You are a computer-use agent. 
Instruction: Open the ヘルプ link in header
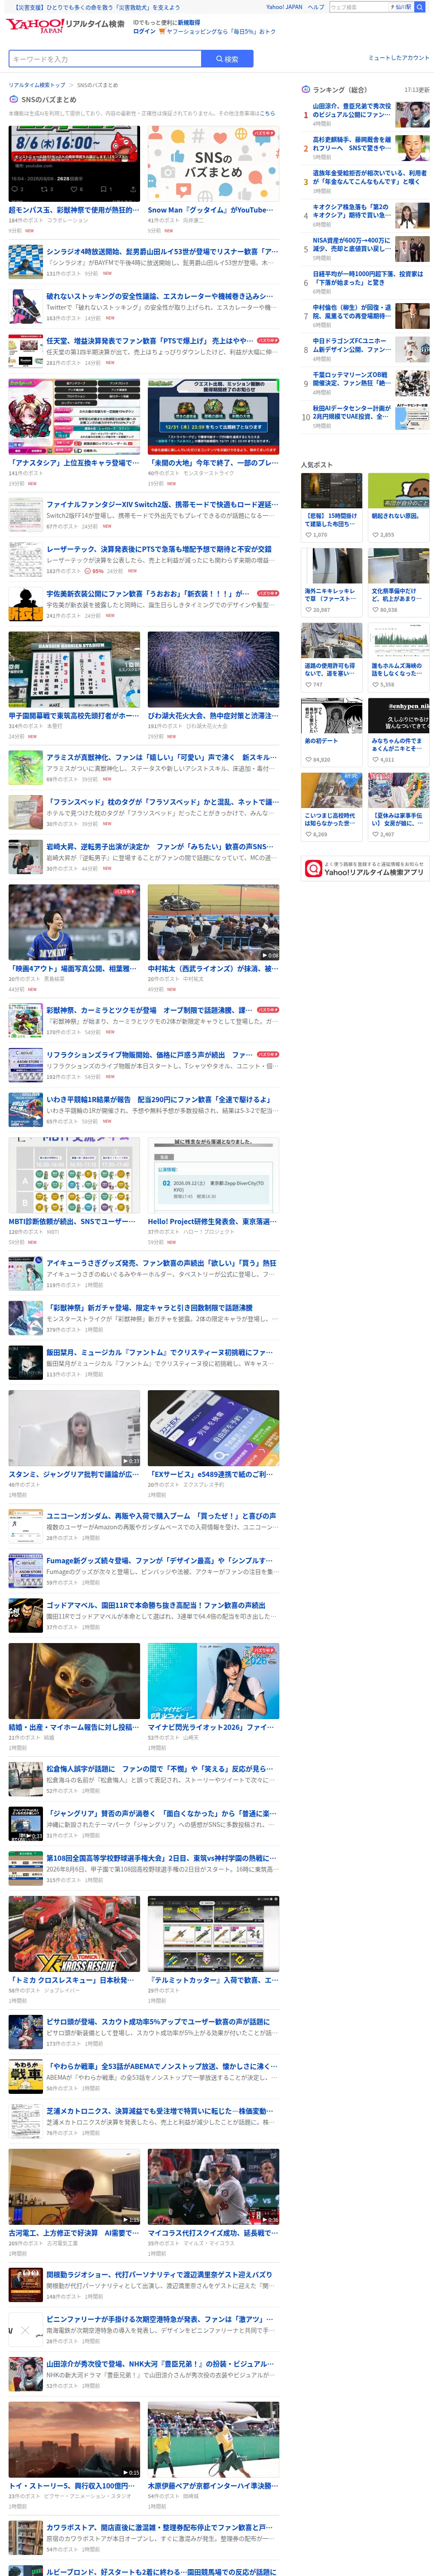pos(316,7)
